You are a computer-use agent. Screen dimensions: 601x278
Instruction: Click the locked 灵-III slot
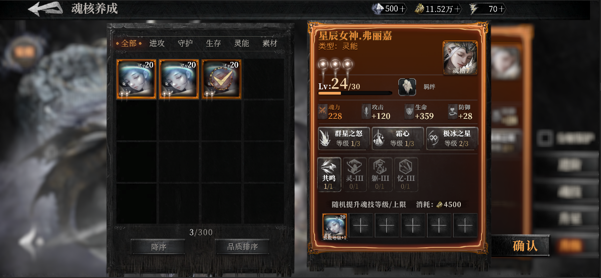[x=355, y=174]
